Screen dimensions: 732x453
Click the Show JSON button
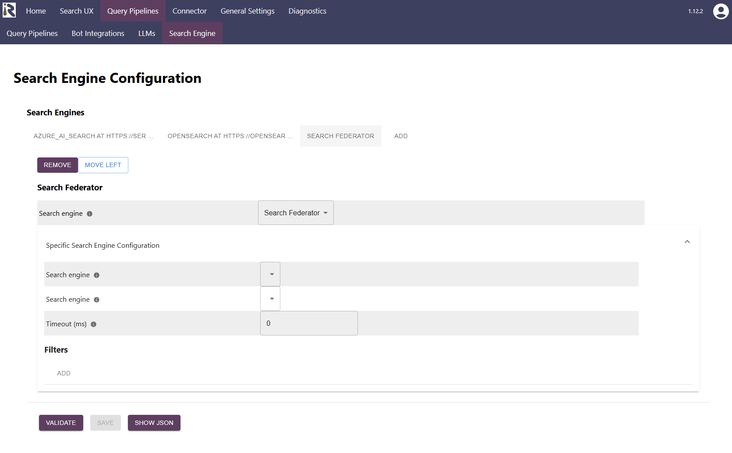click(154, 423)
